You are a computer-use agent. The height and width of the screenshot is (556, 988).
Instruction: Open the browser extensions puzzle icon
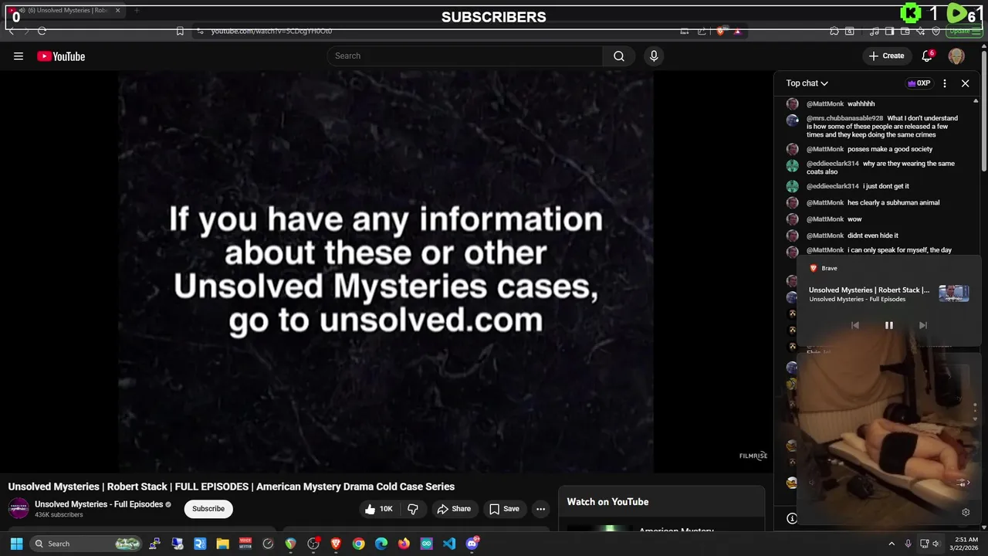[x=834, y=31]
